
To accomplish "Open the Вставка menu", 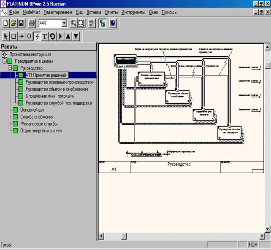I will [x=94, y=12].
